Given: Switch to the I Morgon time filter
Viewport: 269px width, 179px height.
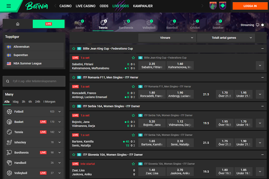Looking at the screenshot, I should coord(49,102).
